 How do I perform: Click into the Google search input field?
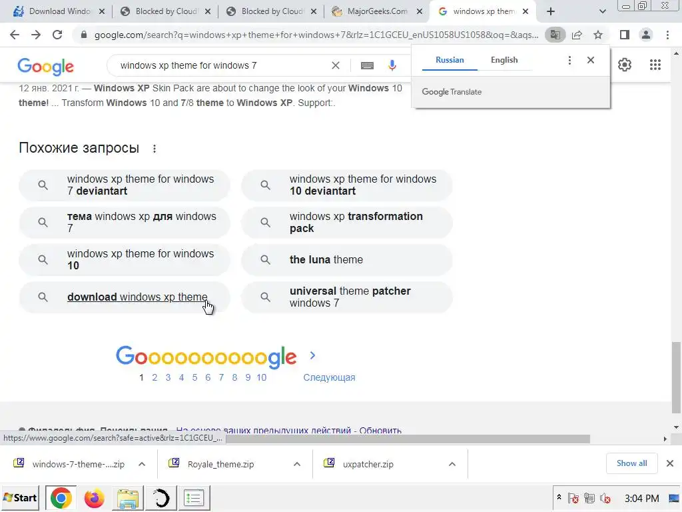[x=222, y=65]
